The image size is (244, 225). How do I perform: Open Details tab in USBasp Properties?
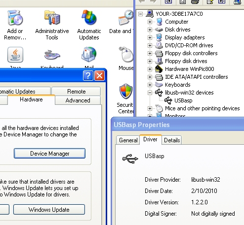click(x=172, y=140)
